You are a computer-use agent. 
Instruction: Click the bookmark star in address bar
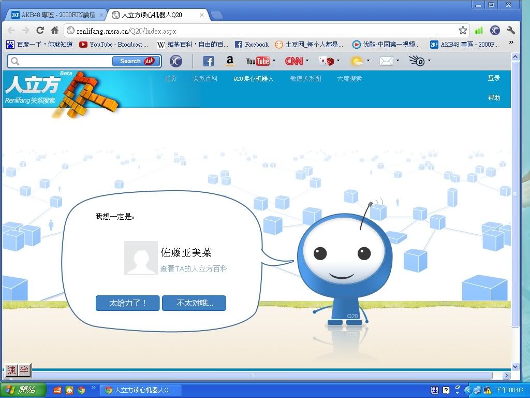tap(463, 31)
